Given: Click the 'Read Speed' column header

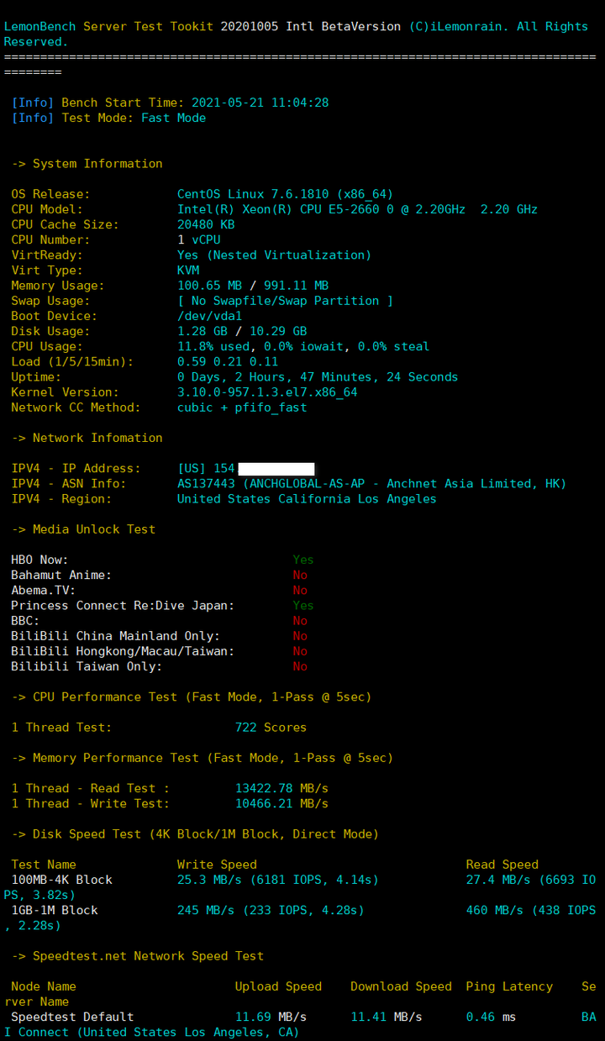Looking at the screenshot, I should pyautogui.click(x=502, y=865).
